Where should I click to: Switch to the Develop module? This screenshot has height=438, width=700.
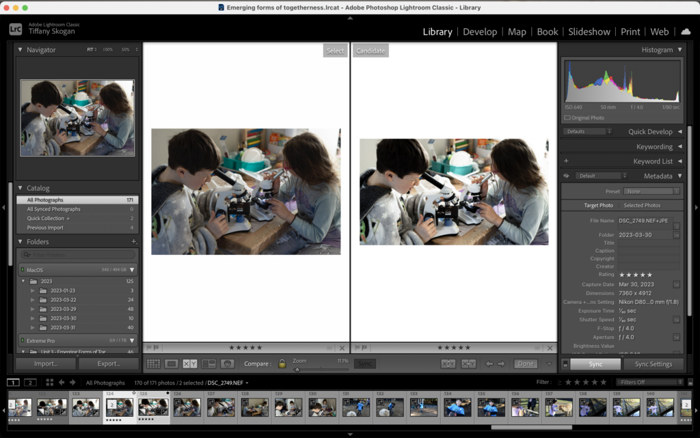point(480,31)
